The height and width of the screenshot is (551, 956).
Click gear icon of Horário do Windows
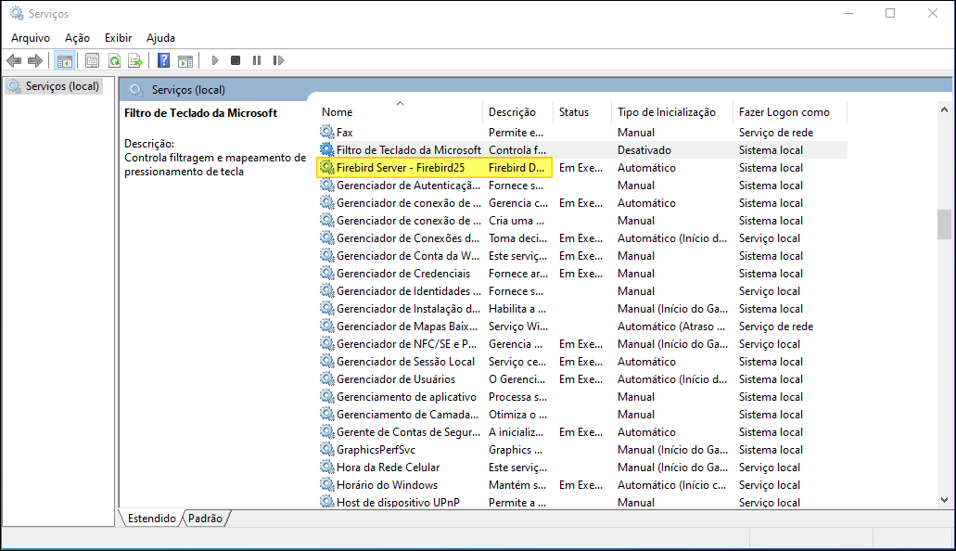326,485
